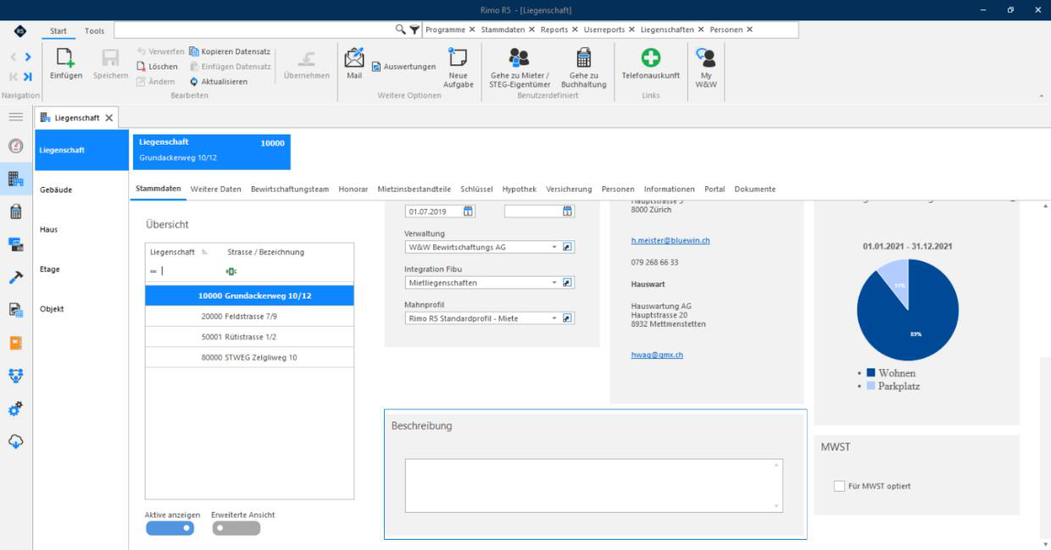Toggle the Aktive anzeigen switch
Viewport: 1051px width, 550px height.
coord(170,529)
